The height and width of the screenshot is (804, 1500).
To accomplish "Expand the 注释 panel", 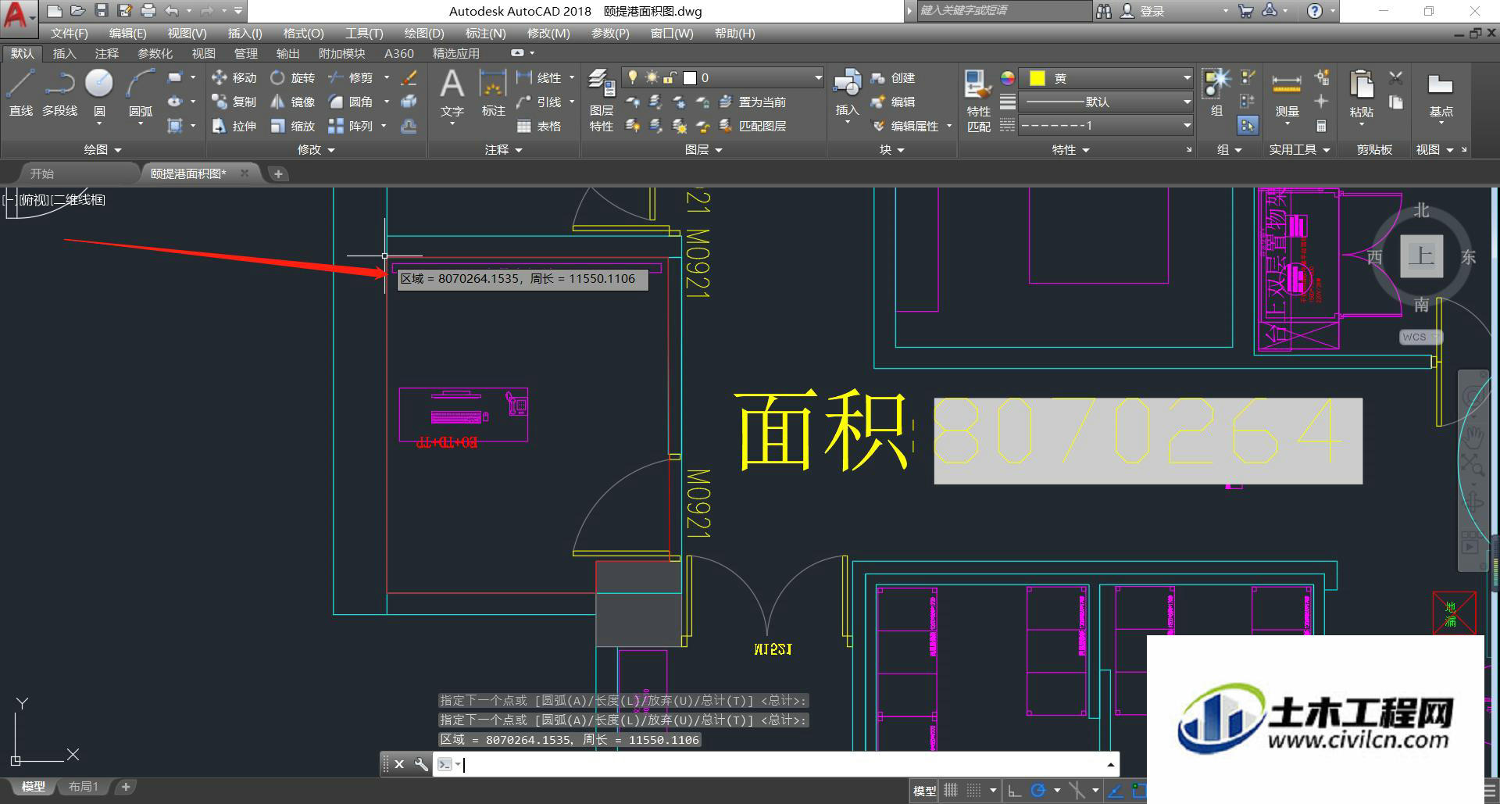I will (x=503, y=149).
